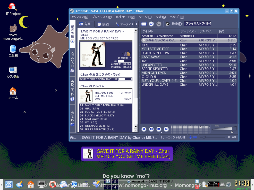Image resolution: width=254 pixels, height=190 pixels.
Task: Launch the terminal from the panel
Action: click(x=42, y=184)
